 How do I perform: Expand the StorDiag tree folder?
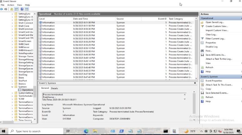(12, 75)
